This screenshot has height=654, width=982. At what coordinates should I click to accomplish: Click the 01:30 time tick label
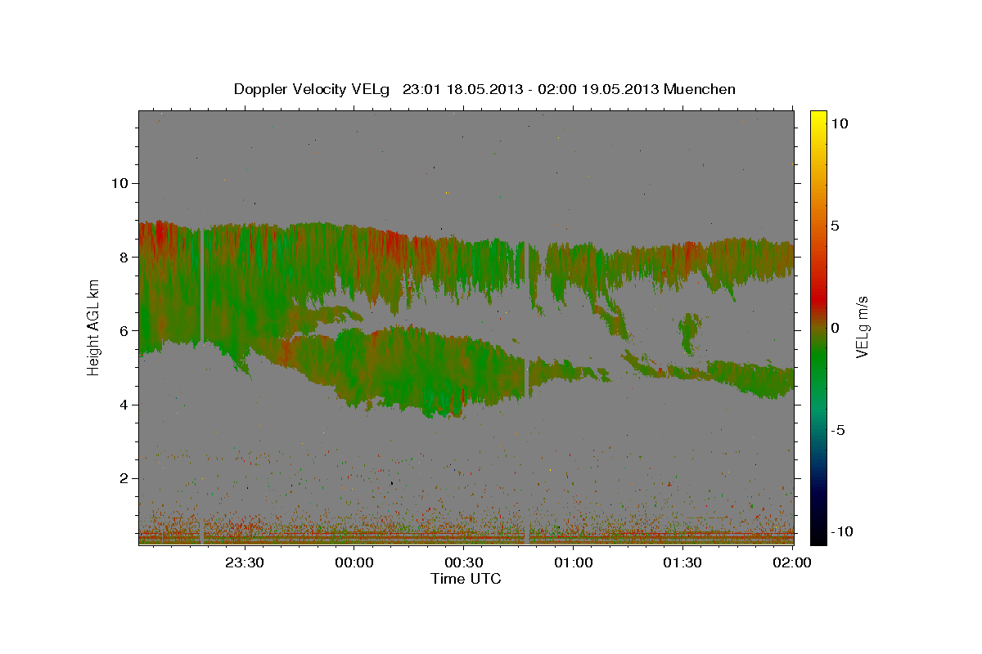click(x=682, y=562)
